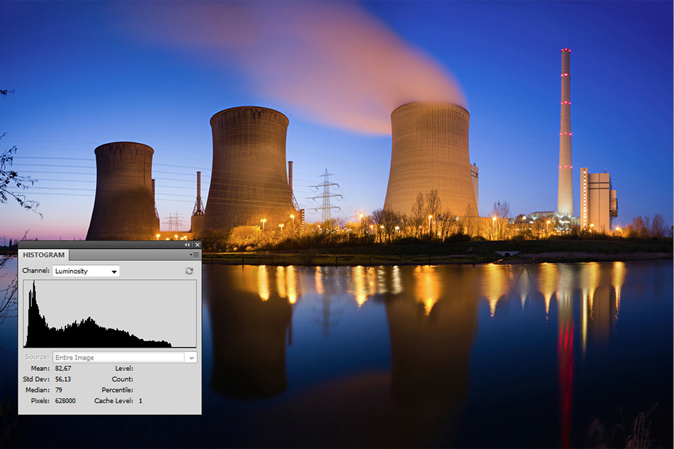Click the Level label in statistics

pyautogui.click(x=124, y=369)
